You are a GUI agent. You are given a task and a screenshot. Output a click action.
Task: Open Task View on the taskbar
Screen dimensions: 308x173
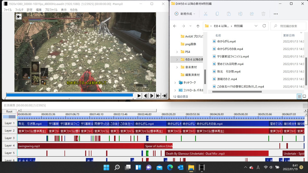click(128, 168)
